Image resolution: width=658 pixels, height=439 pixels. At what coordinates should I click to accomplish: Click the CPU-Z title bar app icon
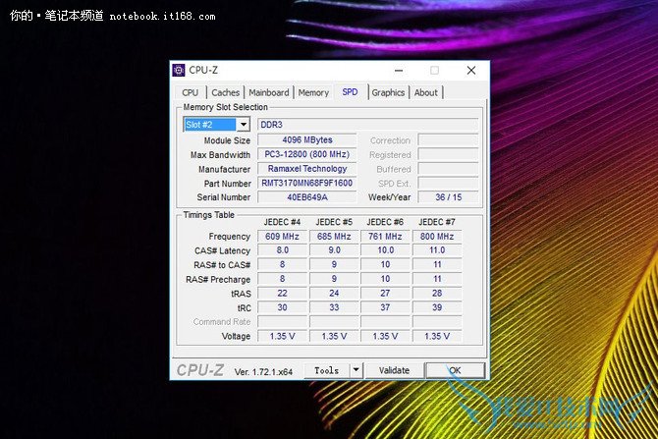click(x=179, y=70)
